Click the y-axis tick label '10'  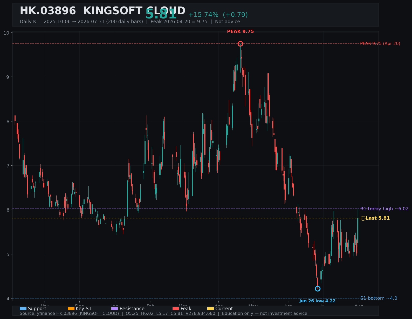6,33
